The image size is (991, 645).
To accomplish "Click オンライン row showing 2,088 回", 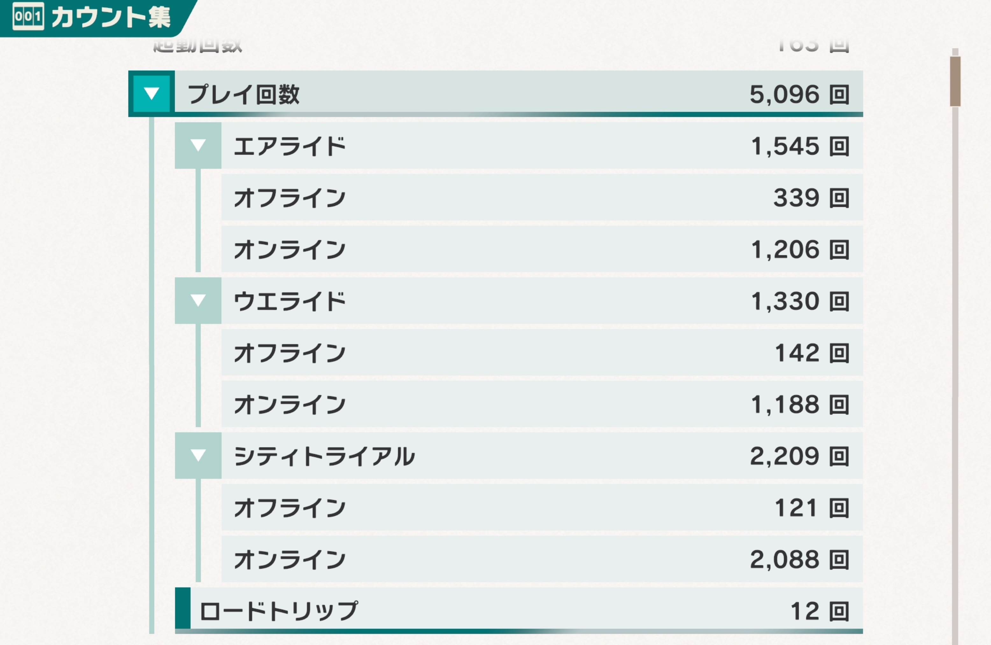I will pyautogui.click(x=541, y=559).
